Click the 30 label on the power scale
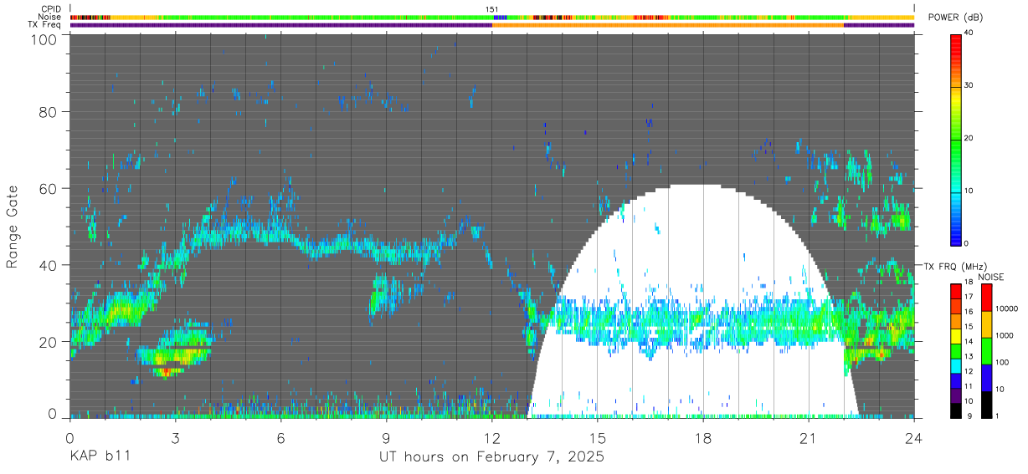1028x474 pixels. coord(969,86)
